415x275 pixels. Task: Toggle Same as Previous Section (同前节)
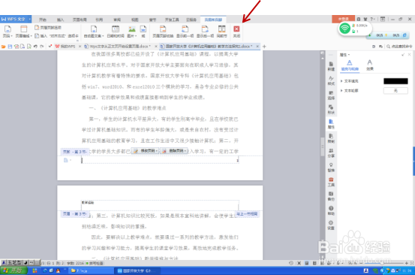(x=222, y=32)
